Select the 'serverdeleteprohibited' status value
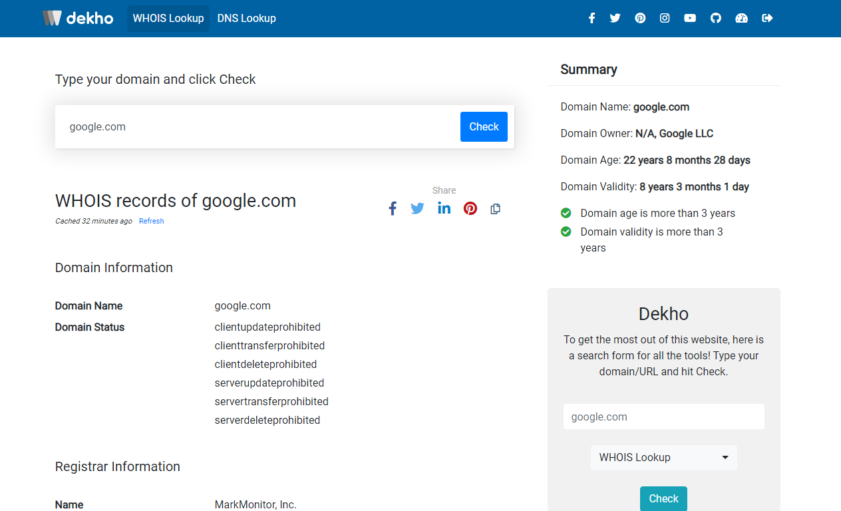The image size is (841, 511). (x=267, y=421)
